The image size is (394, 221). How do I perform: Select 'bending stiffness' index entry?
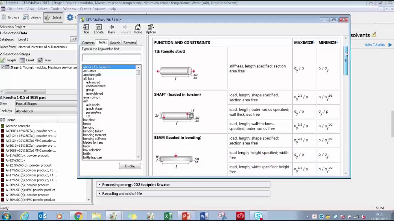tap(94, 139)
